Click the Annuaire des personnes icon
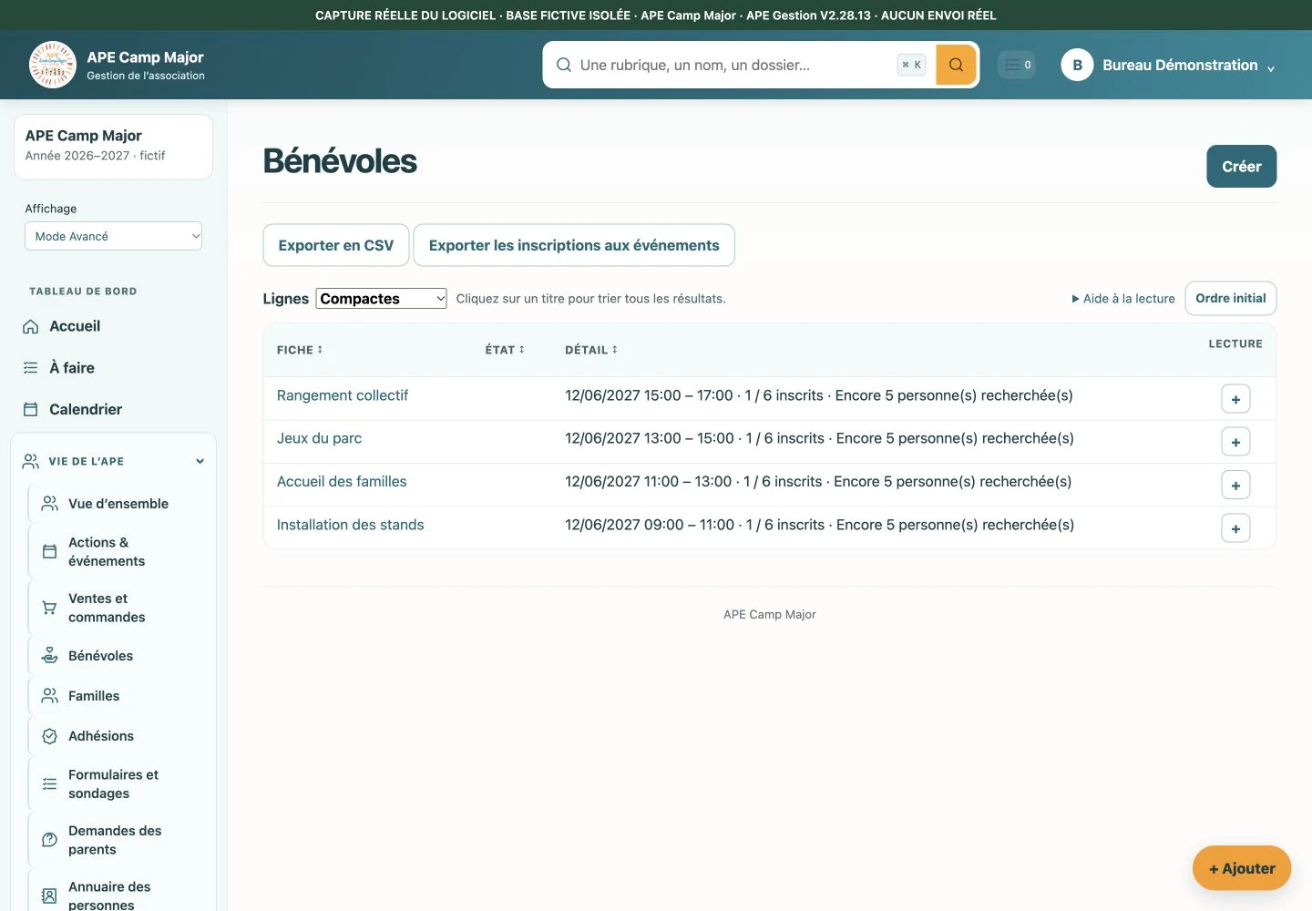 (x=49, y=896)
